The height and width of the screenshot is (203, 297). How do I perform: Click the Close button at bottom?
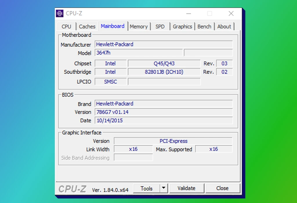pos(222,188)
